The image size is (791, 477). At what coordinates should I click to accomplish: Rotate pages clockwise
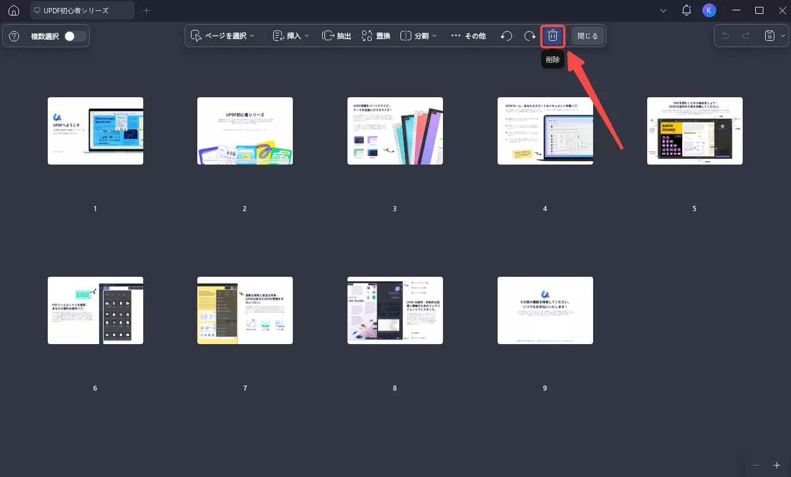click(530, 36)
